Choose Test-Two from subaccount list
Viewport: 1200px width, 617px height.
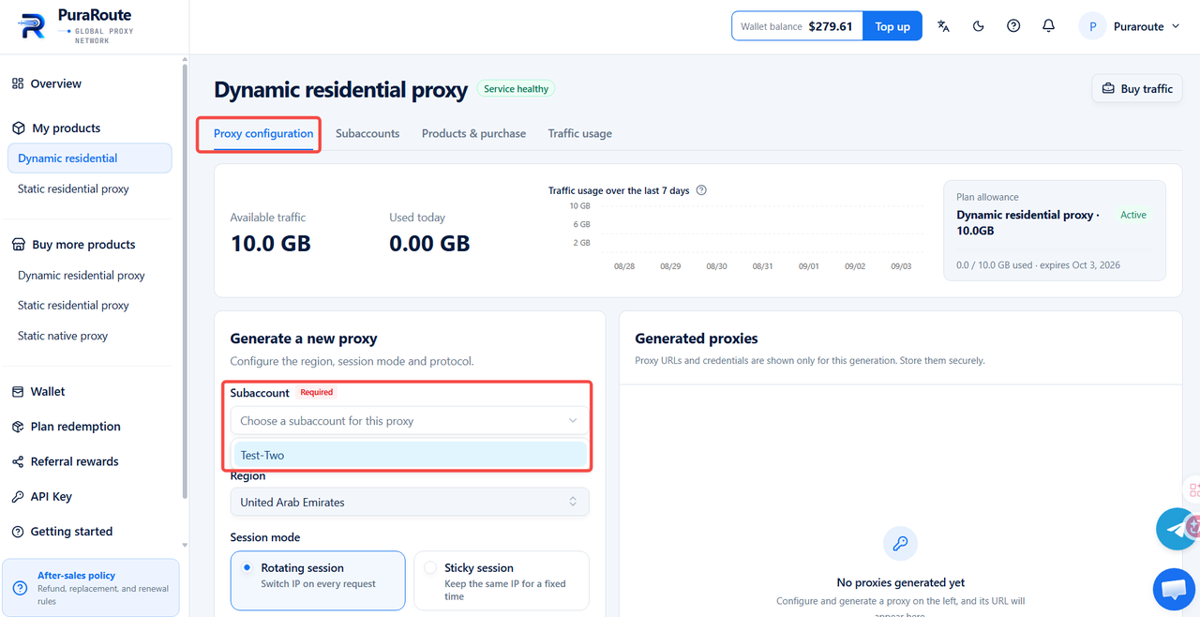(x=410, y=455)
